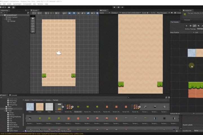Open snap increment settings in Scene toolbar

click(x=57, y=13)
